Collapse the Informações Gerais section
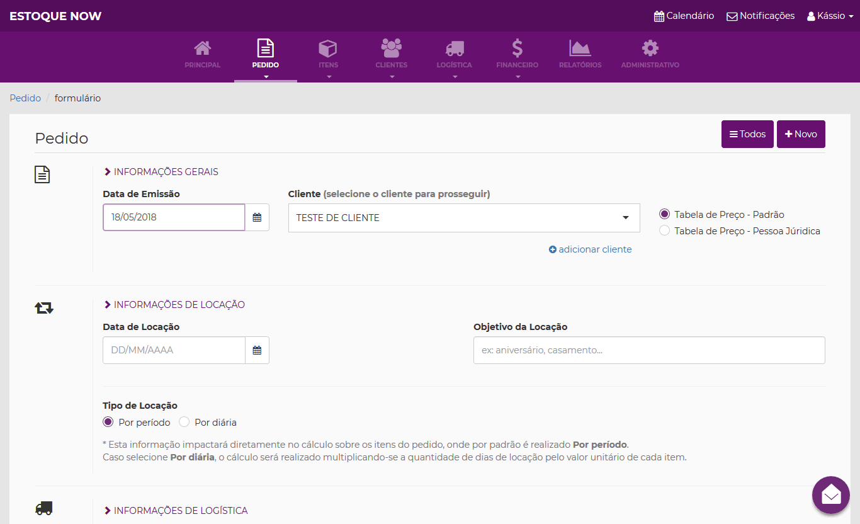The width and height of the screenshot is (860, 524). [161, 172]
